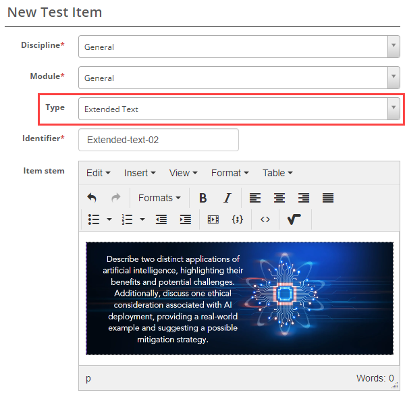
Task: Click the Type label
Action: coord(55,107)
